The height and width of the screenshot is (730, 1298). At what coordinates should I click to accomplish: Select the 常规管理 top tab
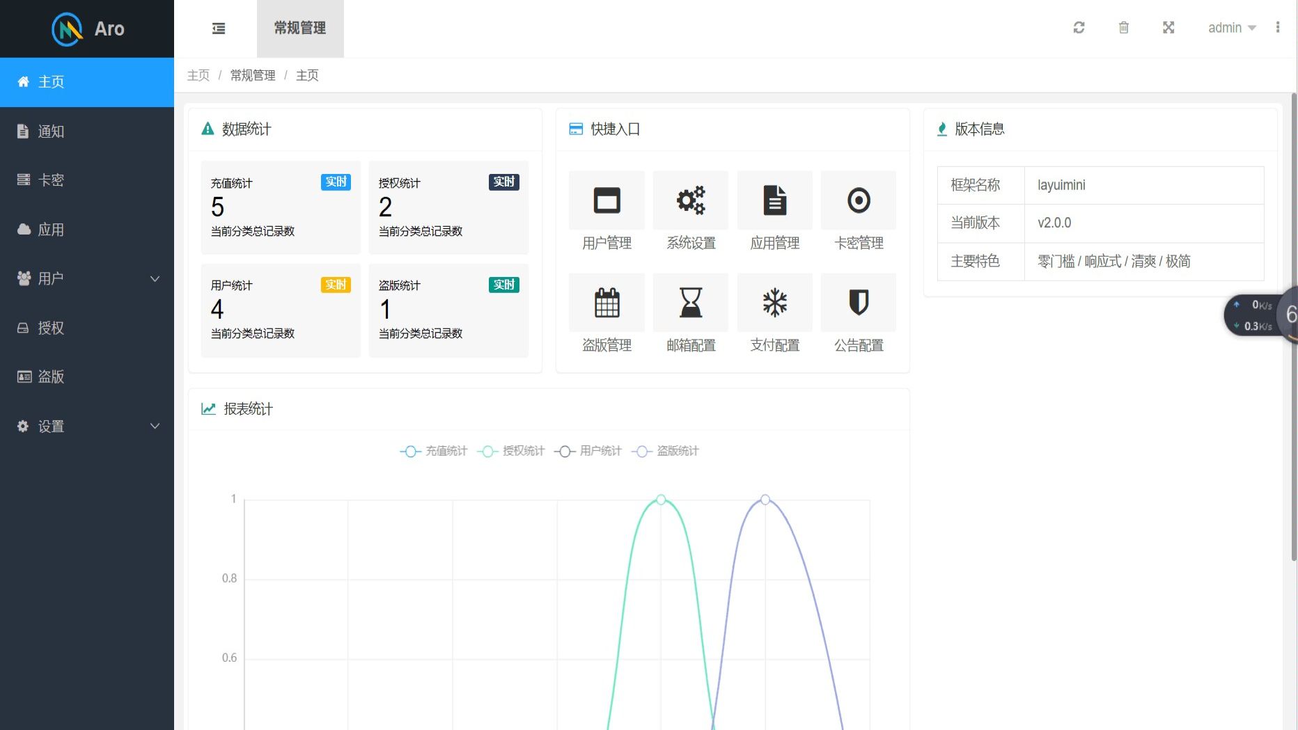[300, 29]
